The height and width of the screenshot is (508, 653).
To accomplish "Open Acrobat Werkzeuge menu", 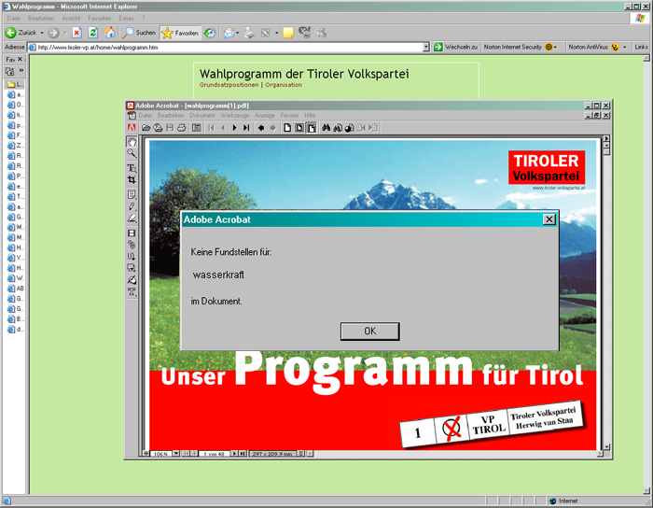I will (x=235, y=116).
